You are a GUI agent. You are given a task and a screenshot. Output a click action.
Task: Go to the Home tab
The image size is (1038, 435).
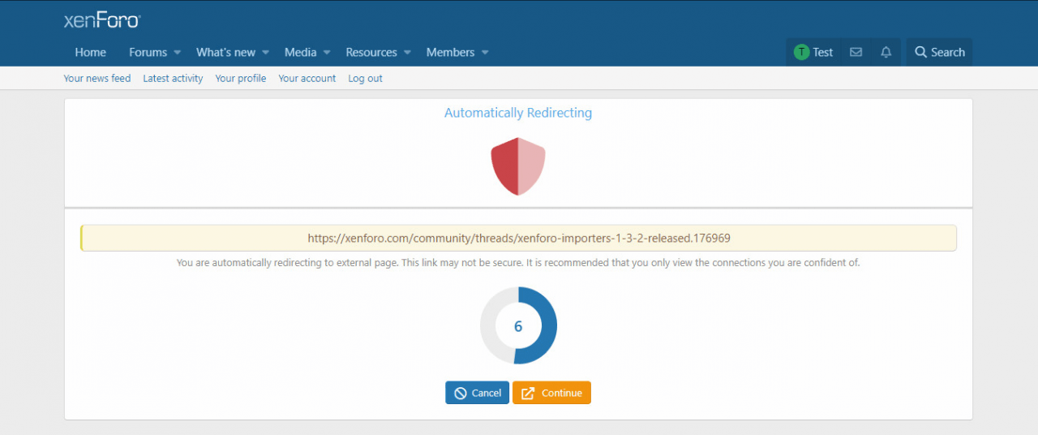(90, 52)
